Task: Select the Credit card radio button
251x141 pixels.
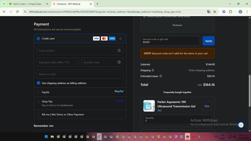Action: pos(38,38)
